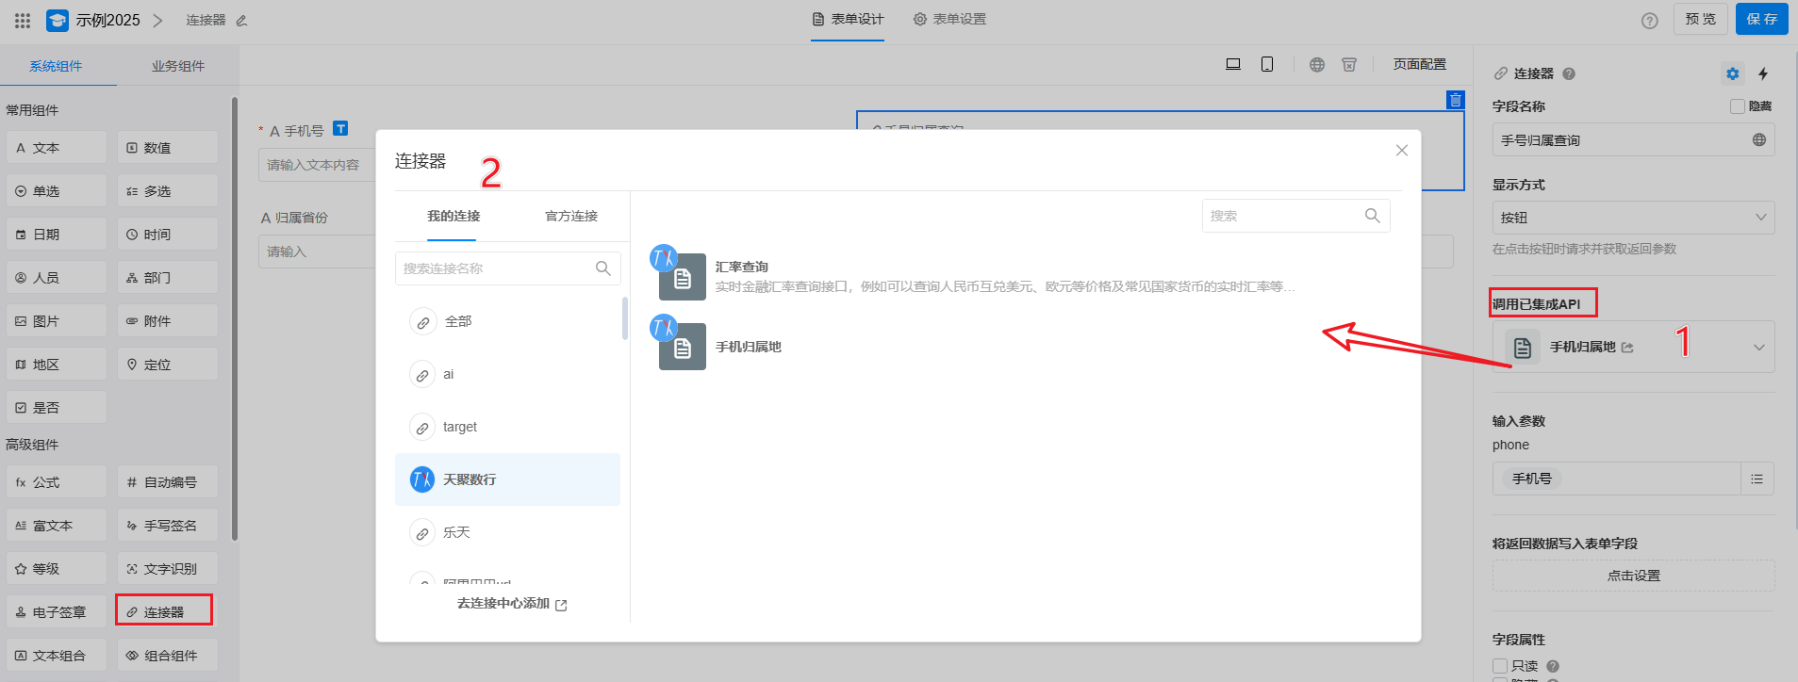
Task: Open 去连接中心添加 link
Action: tap(512, 604)
